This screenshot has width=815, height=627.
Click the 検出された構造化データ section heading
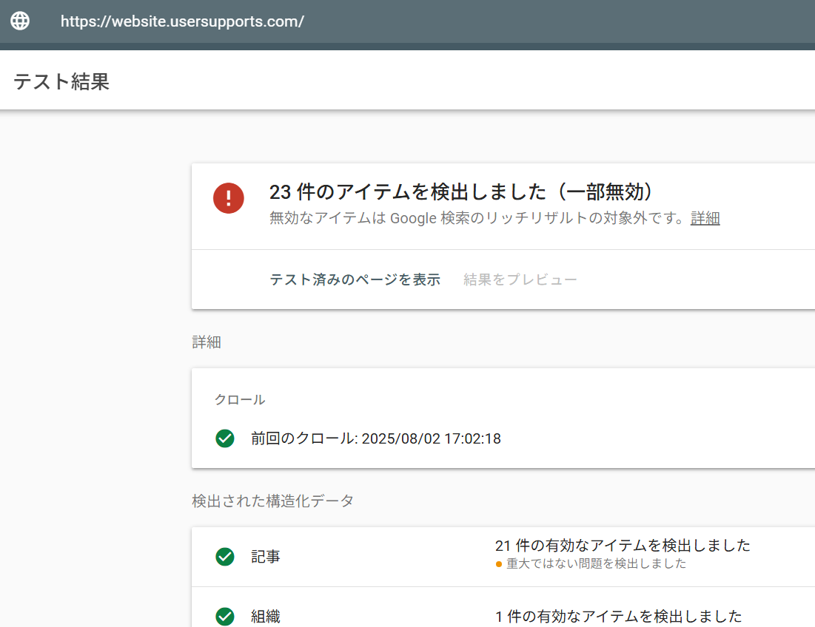[272, 501]
